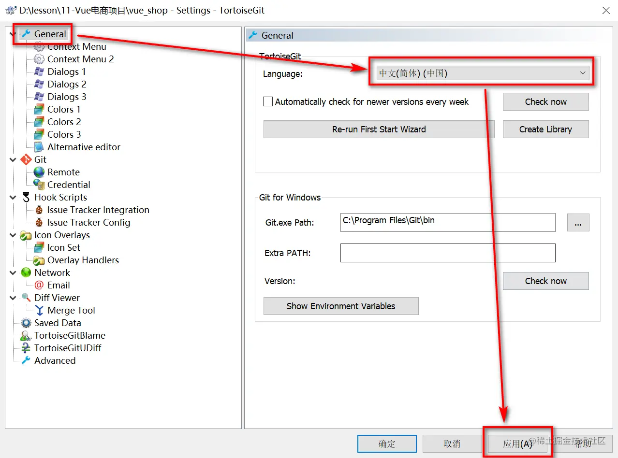618x458 pixels.
Task: Click the Create Library button
Action: click(545, 129)
